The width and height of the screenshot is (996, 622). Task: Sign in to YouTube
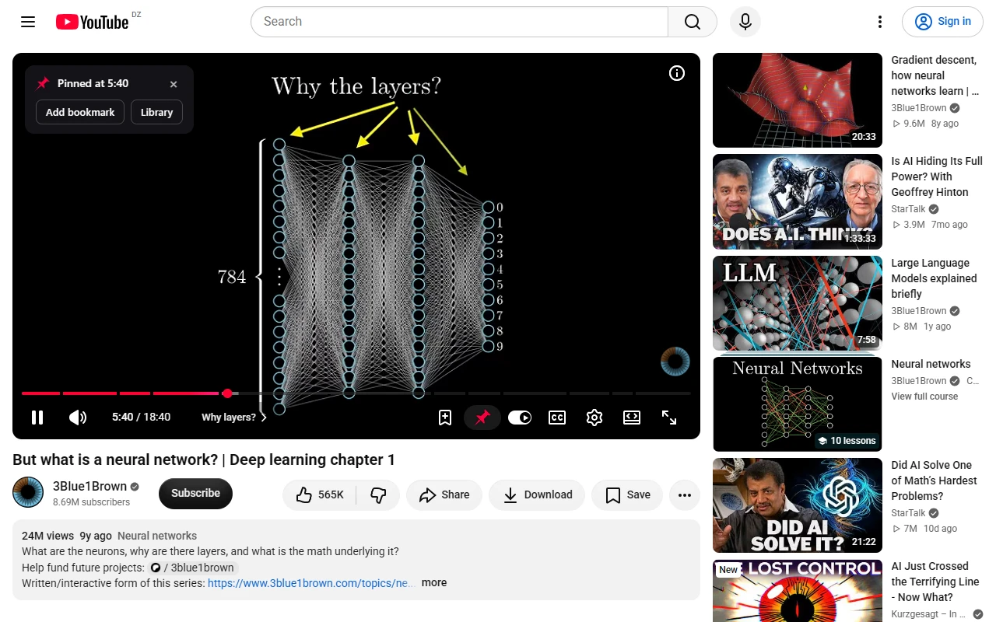[x=942, y=22]
